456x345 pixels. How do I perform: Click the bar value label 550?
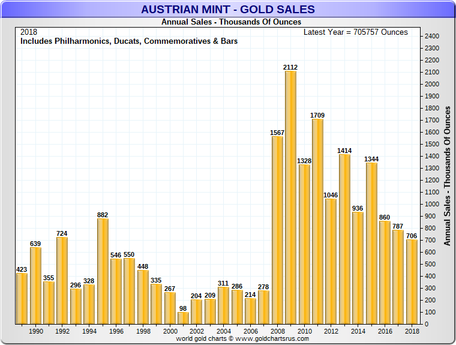[x=129, y=254]
